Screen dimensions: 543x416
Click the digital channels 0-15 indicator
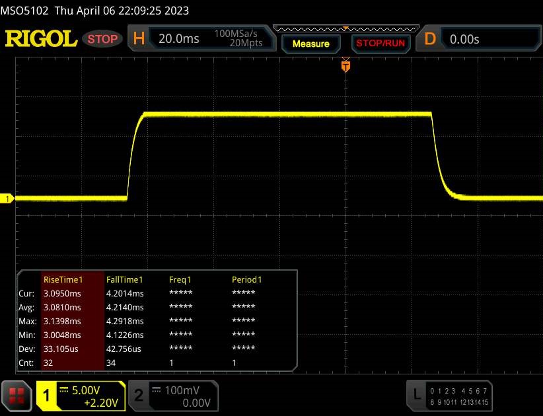coord(459,397)
